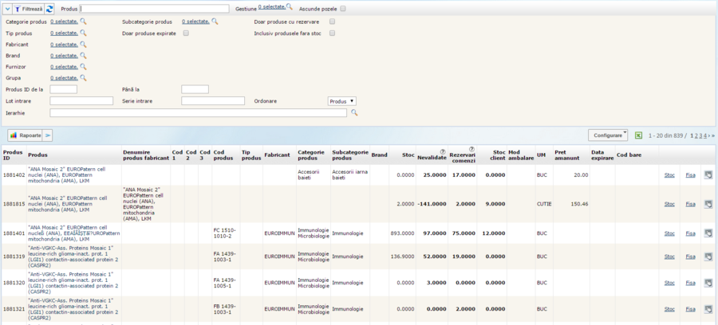
Task: Export the list with the Excel icon
Action: coord(638,135)
